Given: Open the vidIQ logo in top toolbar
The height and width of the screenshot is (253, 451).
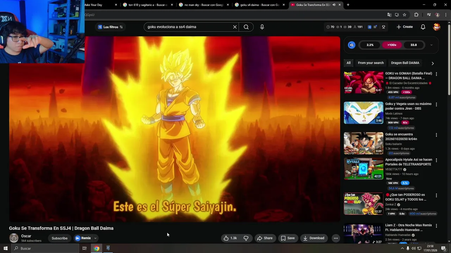Looking at the screenshot, I should (369, 27).
